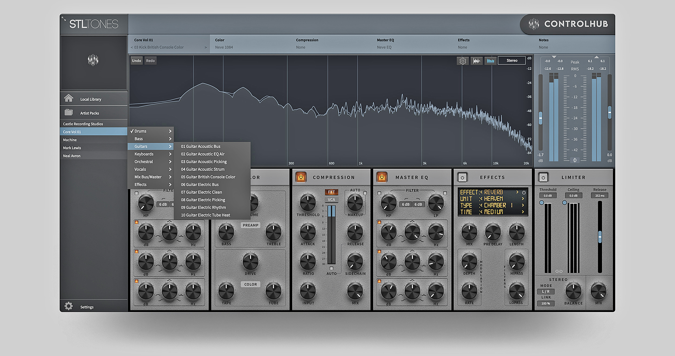Open Local Library home icon
Screen dimensions: 675x356
pos(69,98)
